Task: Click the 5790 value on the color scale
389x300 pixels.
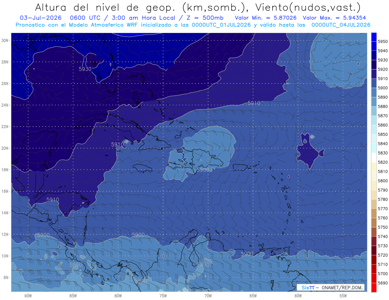Action: pos(383,190)
